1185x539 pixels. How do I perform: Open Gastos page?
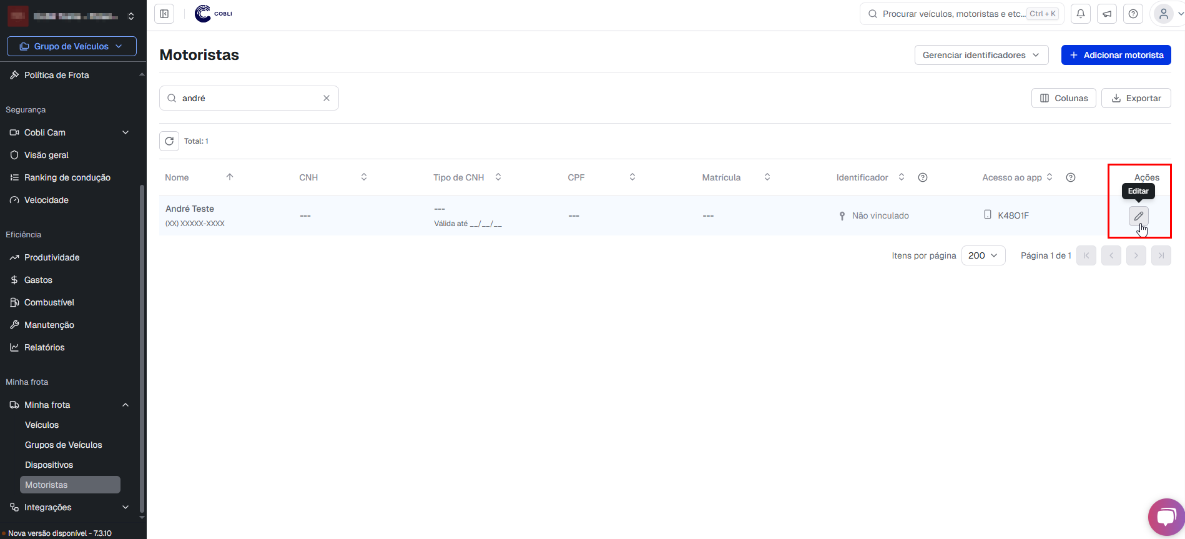point(38,280)
